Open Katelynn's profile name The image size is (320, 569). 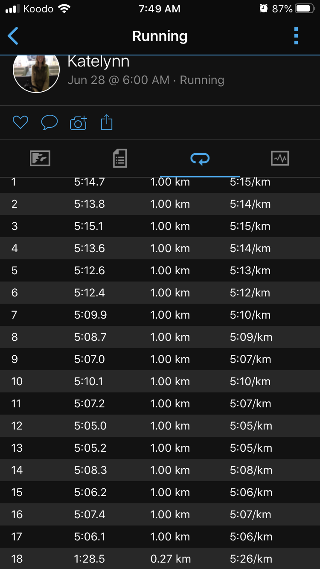[99, 62]
